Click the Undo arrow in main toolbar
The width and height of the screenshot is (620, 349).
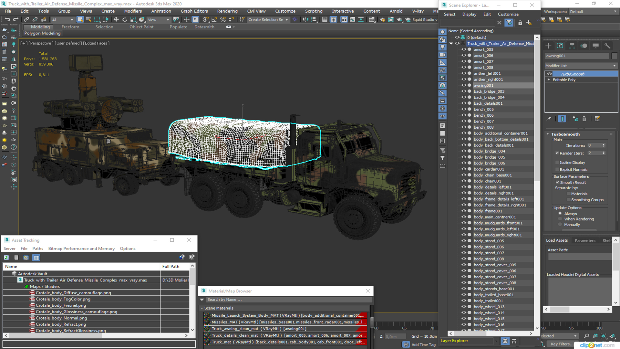click(x=7, y=20)
